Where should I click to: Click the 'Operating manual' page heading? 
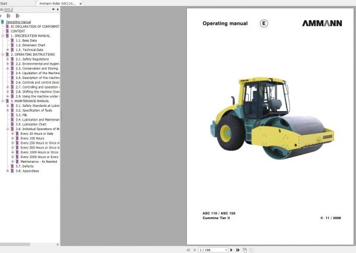coord(225,23)
